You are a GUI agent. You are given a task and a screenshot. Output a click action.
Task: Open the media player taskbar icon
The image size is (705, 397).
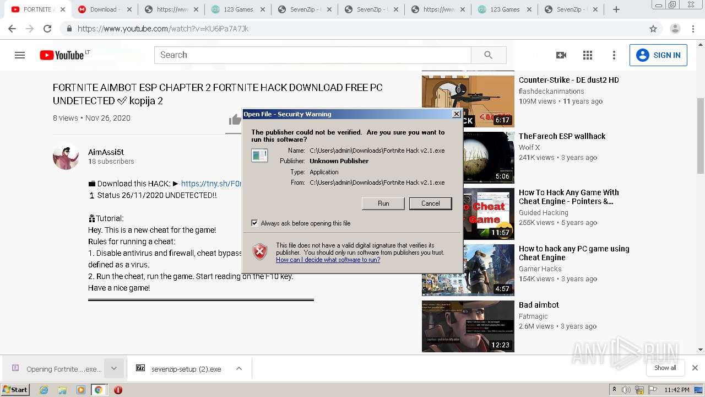click(x=81, y=390)
